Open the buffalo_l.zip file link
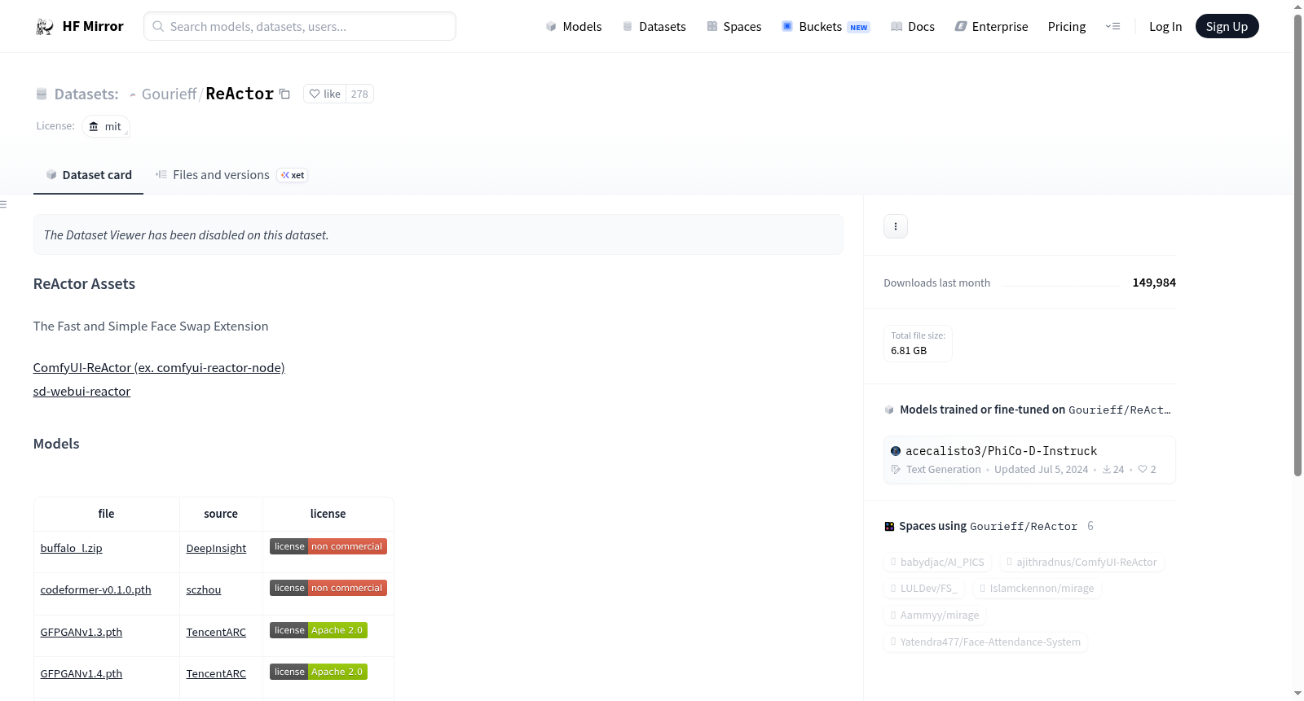Image resolution: width=1304 pixels, height=701 pixels. (71, 548)
